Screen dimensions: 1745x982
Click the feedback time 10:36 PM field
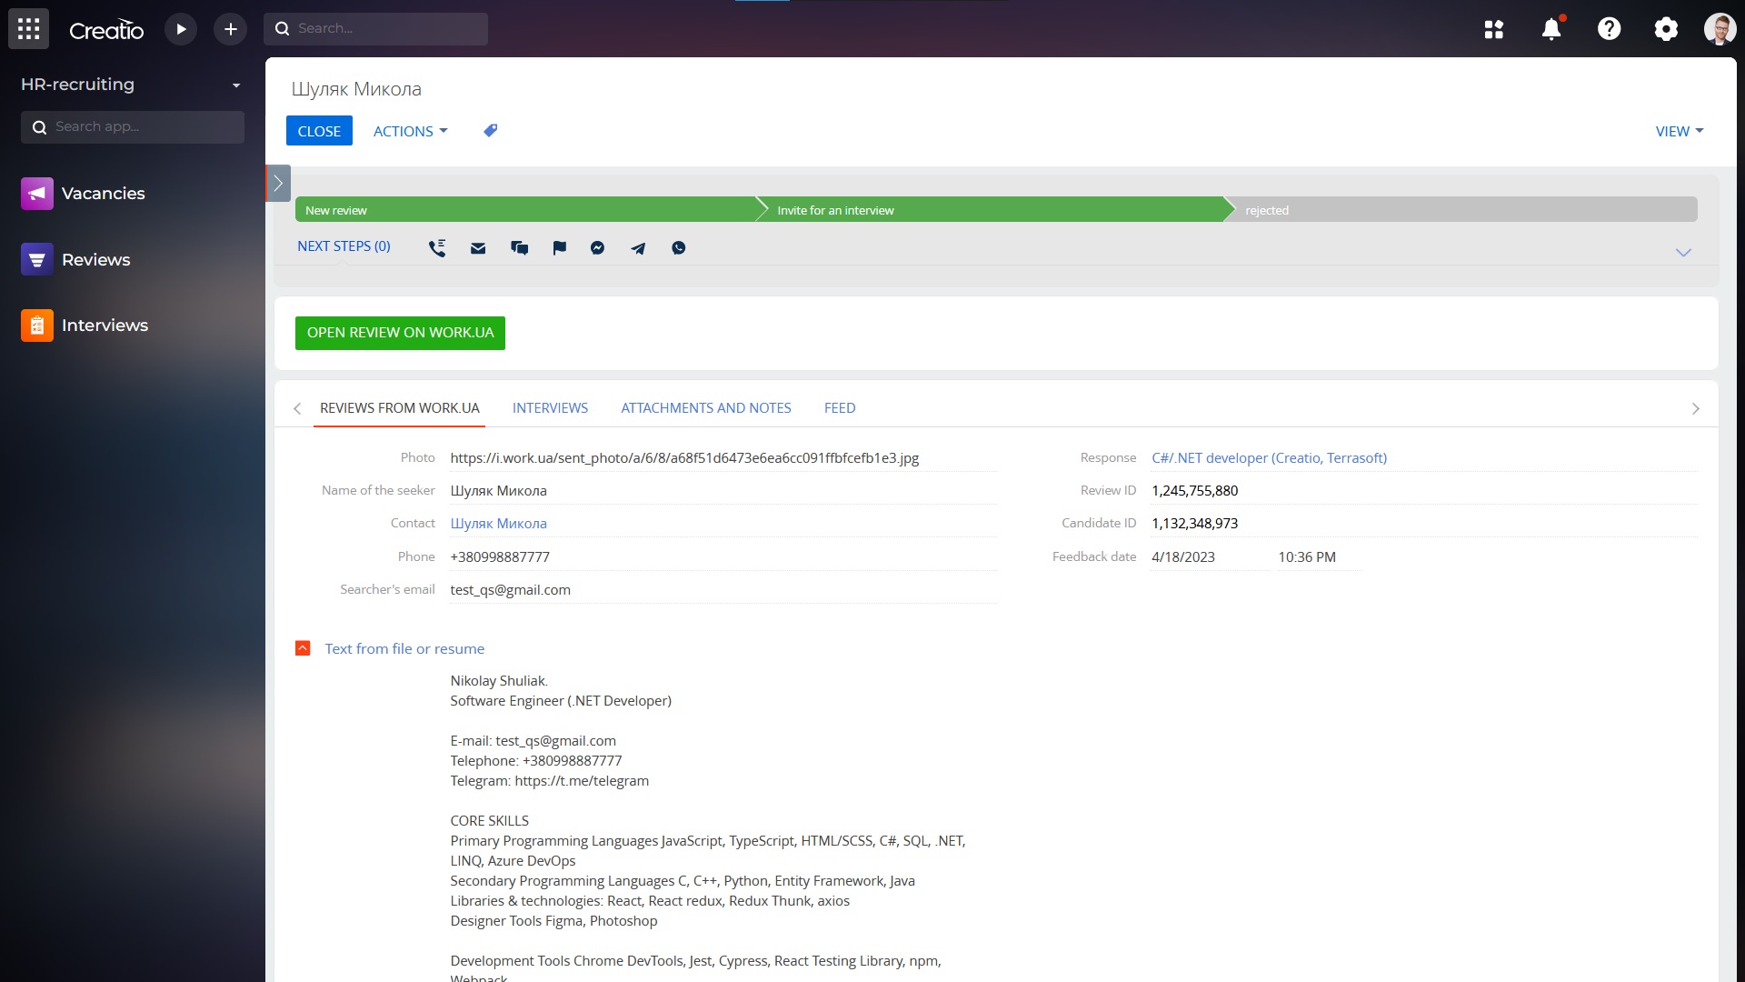[x=1318, y=556]
